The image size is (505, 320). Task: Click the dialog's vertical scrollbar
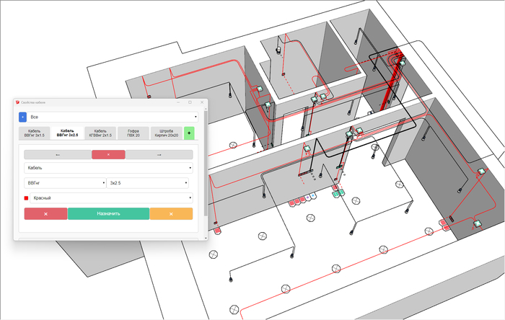(205, 166)
